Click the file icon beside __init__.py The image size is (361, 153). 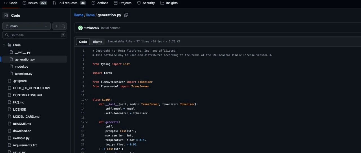click(11, 52)
